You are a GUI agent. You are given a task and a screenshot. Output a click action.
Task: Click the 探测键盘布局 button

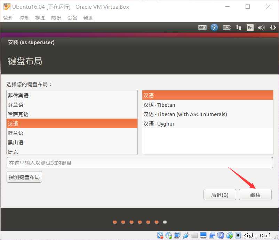click(24, 177)
